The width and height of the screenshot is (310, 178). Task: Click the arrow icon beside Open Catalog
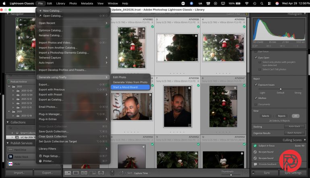coord(40,16)
